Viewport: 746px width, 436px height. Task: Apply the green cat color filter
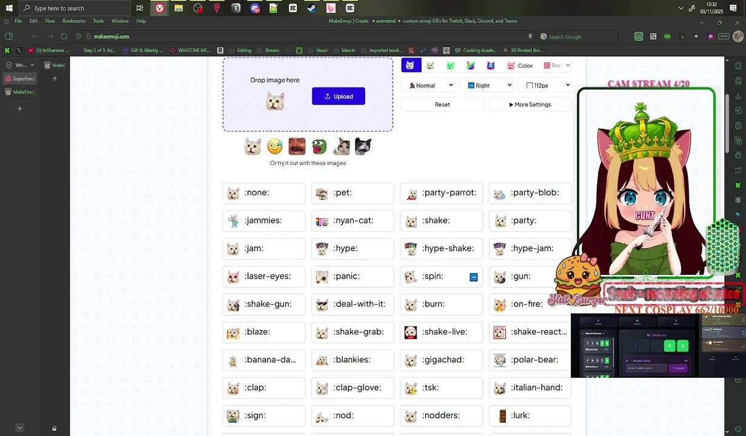[451, 65]
